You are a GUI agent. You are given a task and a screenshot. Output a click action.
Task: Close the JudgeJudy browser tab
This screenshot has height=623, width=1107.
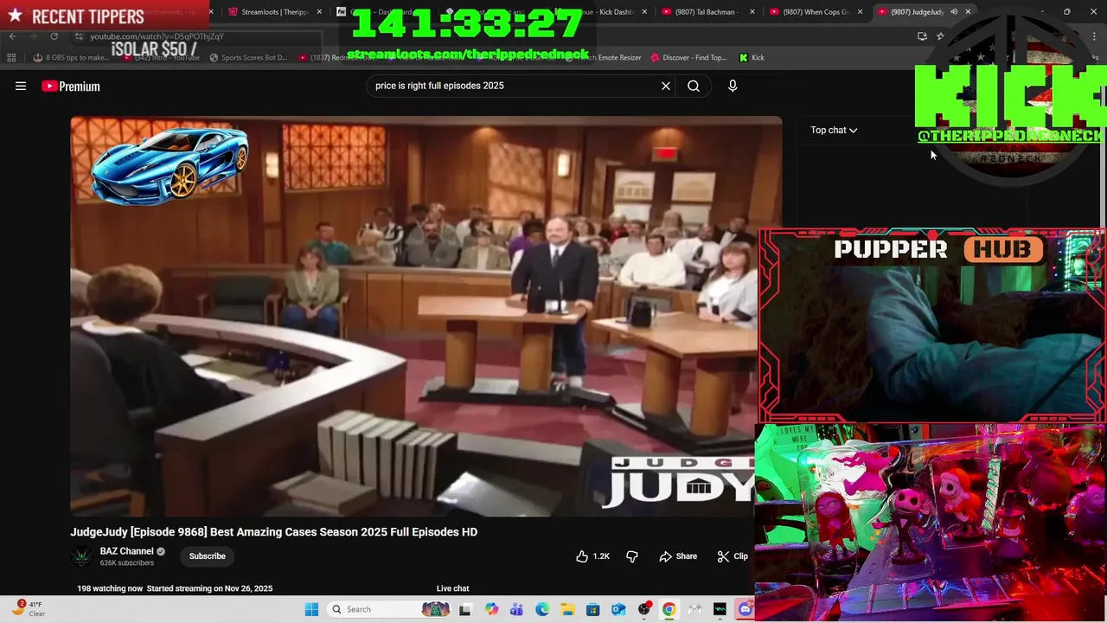point(968,11)
